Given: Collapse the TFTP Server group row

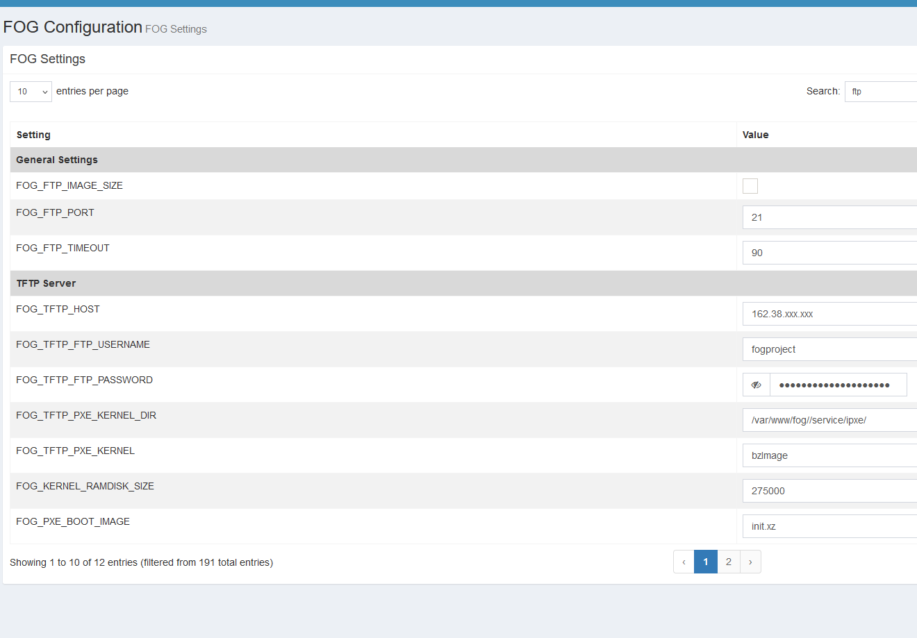Looking at the screenshot, I should click(463, 283).
